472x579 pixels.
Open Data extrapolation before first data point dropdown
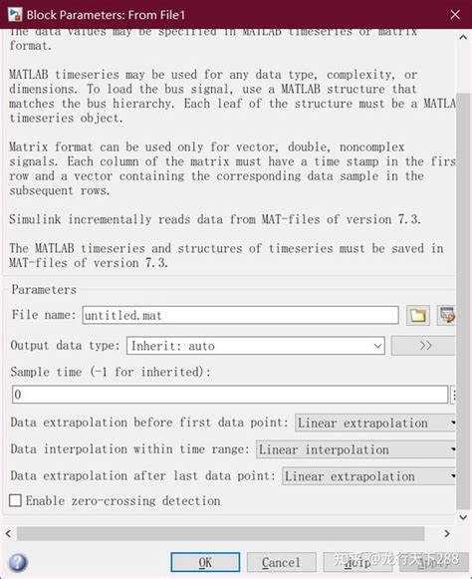pyautogui.click(x=375, y=423)
